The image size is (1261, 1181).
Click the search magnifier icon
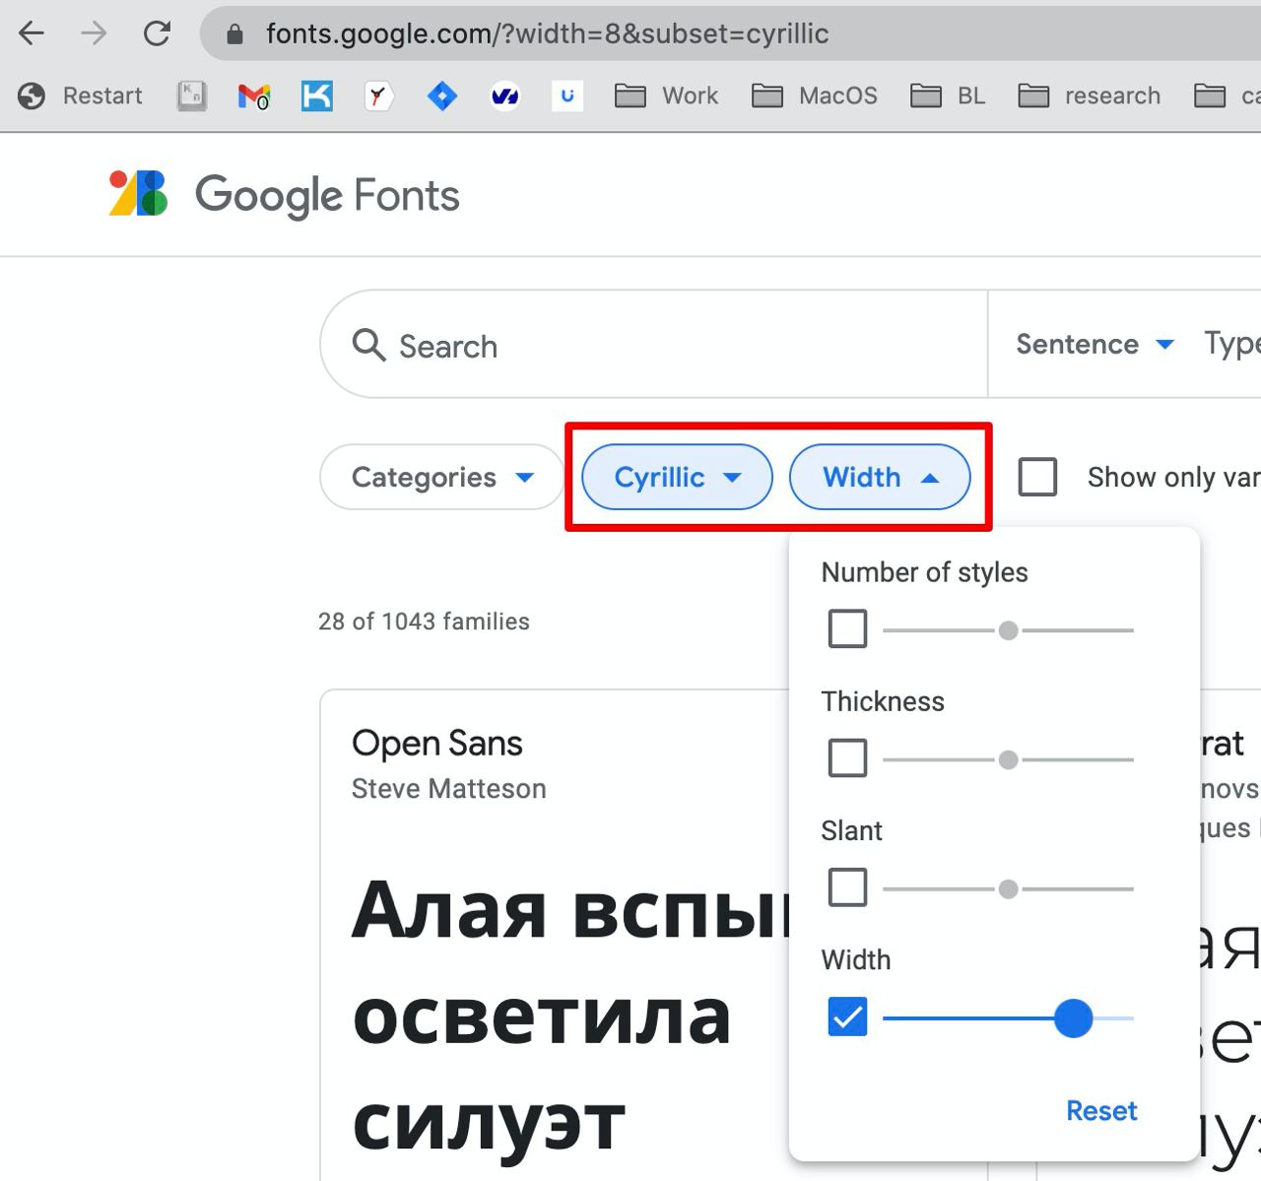click(x=369, y=346)
